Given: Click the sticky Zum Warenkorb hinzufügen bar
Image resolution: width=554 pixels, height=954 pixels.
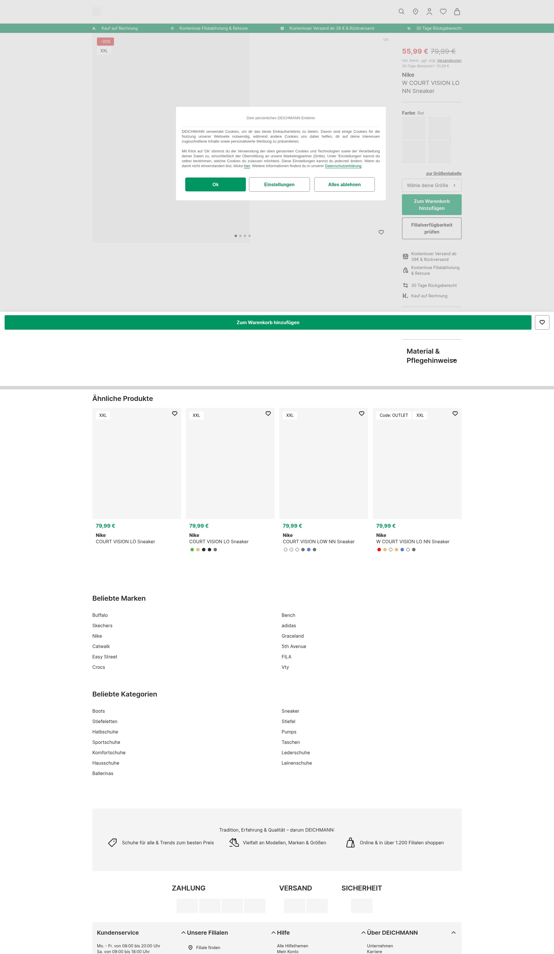Looking at the screenshot, I should tap(268, 322).
